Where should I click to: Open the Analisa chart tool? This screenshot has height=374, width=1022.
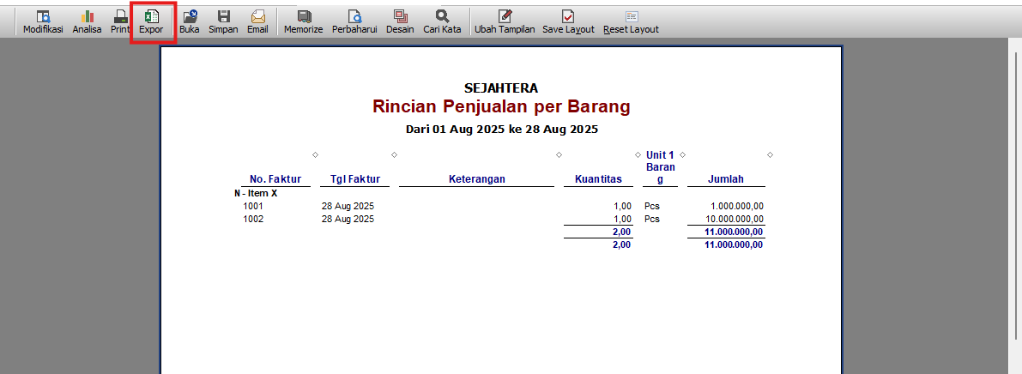click(88, 21)
